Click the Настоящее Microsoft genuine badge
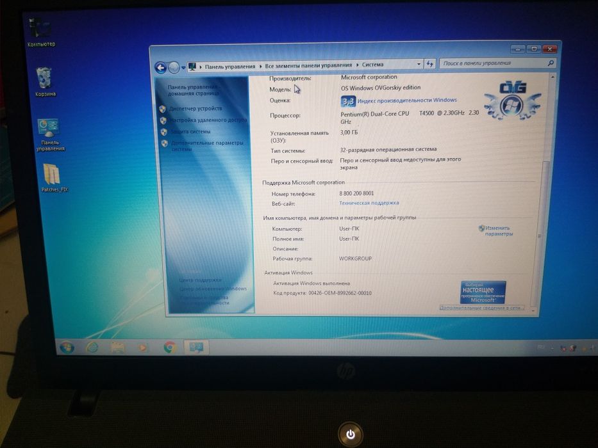598x448 pixels. [483, 292]
